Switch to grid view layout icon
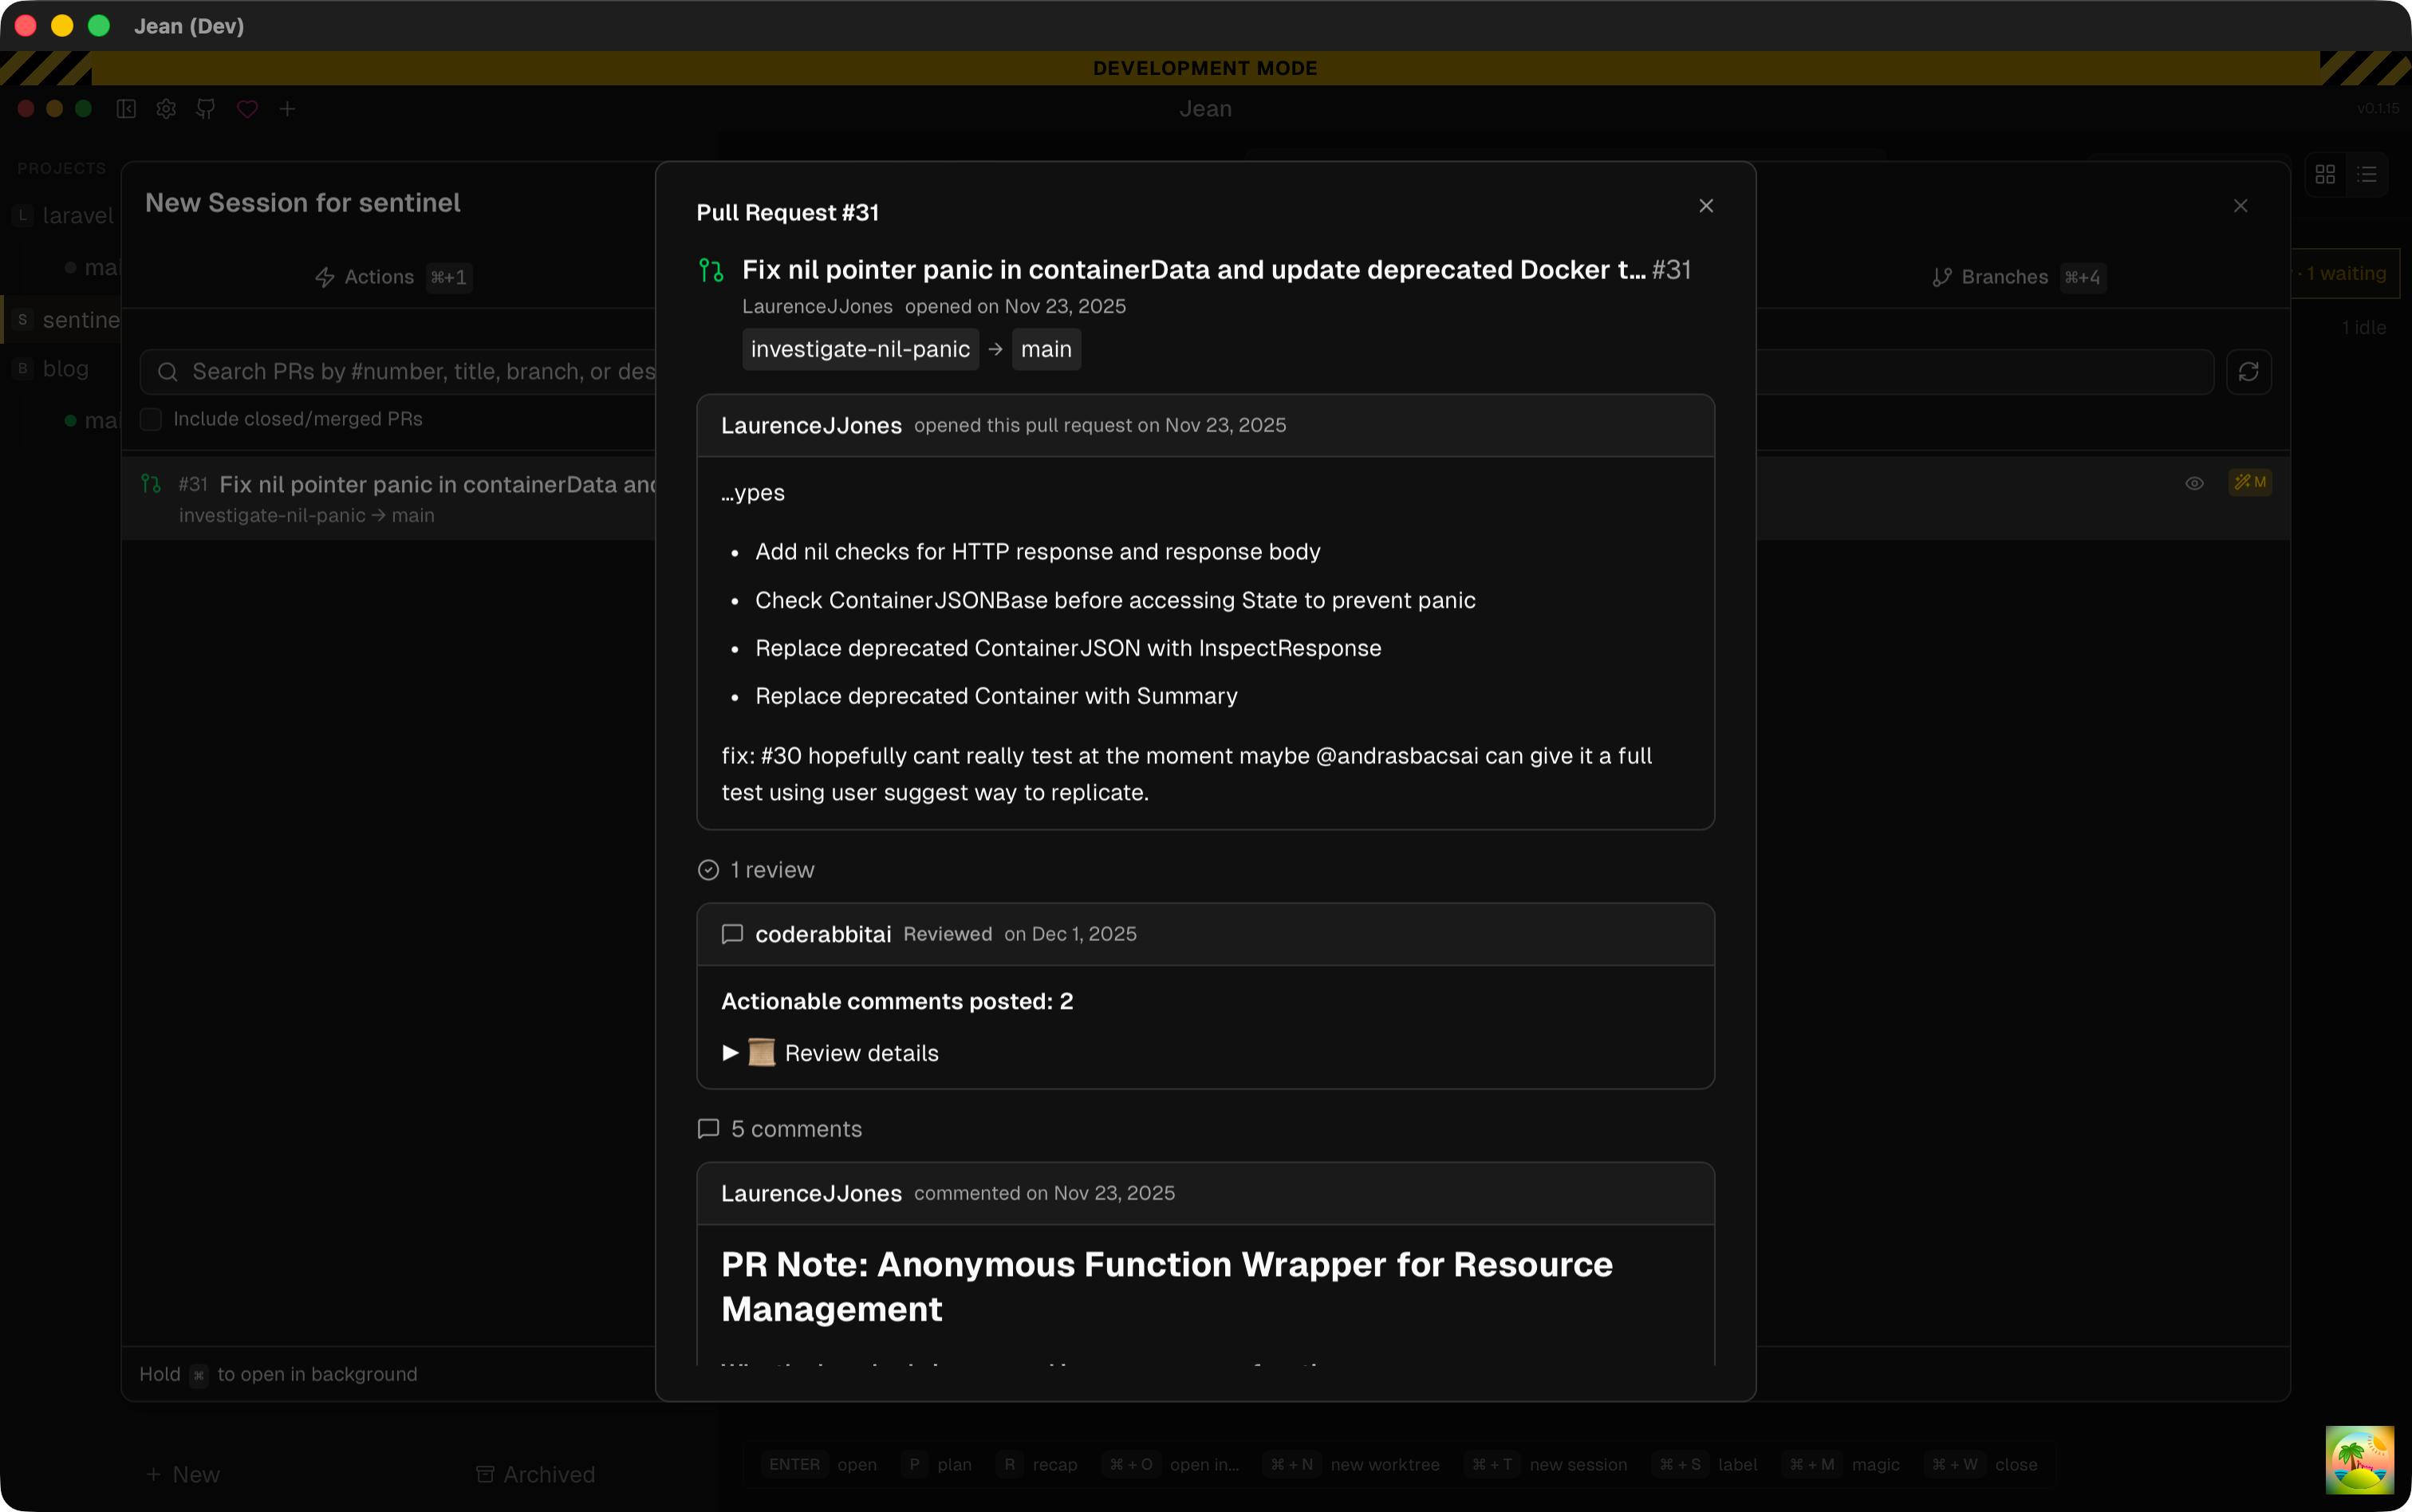 point(2325,175)
